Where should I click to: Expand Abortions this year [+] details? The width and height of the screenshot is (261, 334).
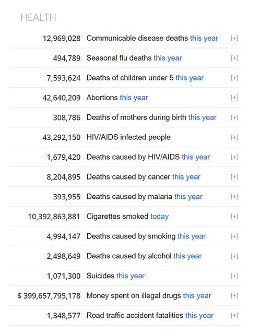(x=234, y=98)
